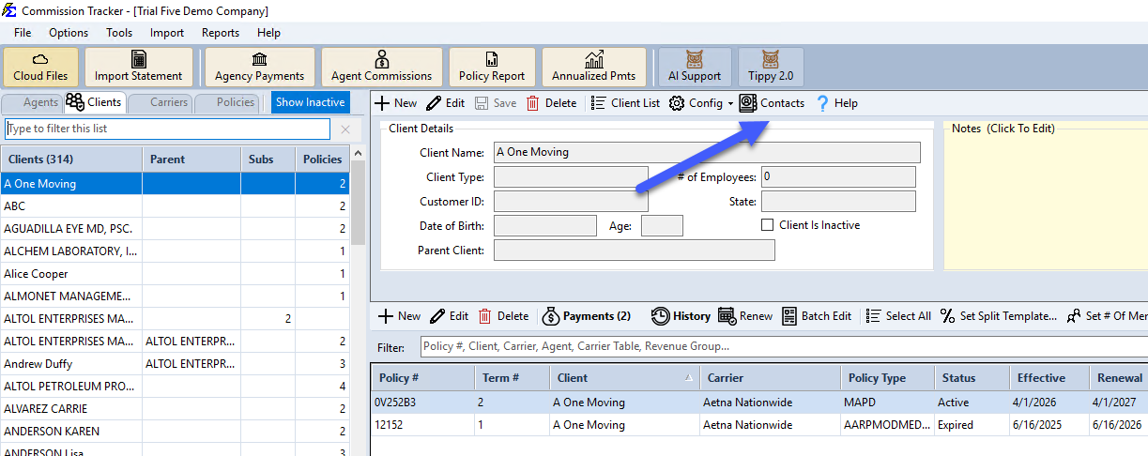1148x456 pixels.
Task: Add a New client in client toolbar
Action: click(396, 103)
